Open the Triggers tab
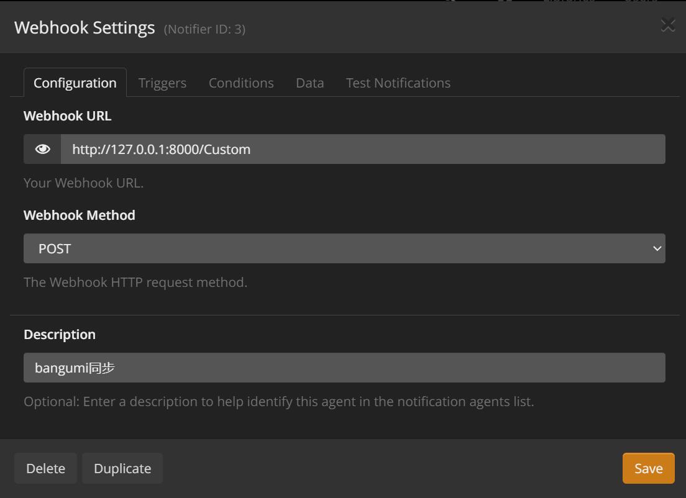 coord(162,83)
